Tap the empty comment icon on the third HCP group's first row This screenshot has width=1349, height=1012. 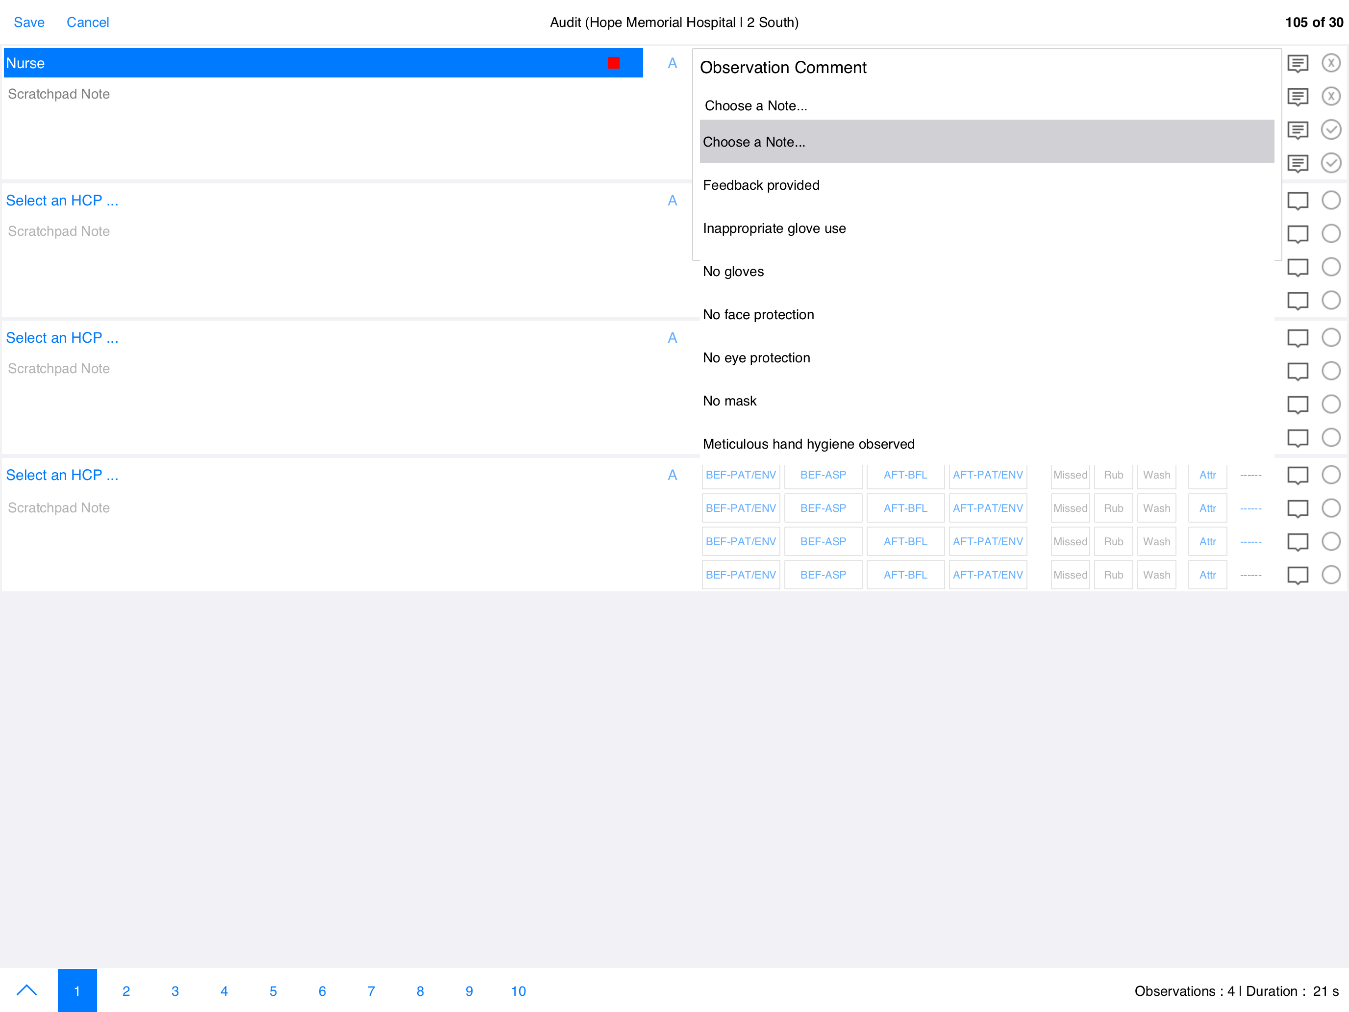1297,338
